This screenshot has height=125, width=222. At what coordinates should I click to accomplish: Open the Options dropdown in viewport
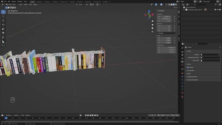pyautogui.click(x=176, y=8)
